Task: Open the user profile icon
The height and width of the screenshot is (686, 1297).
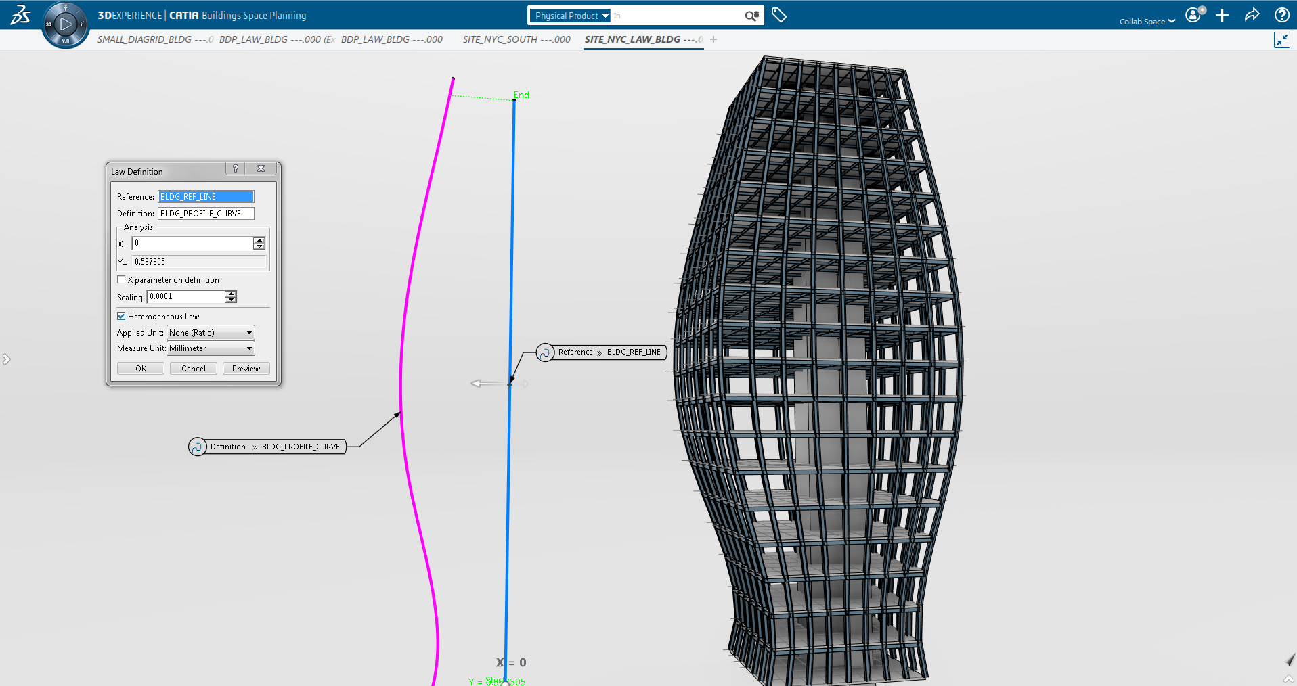Action: coord(1194,15)
